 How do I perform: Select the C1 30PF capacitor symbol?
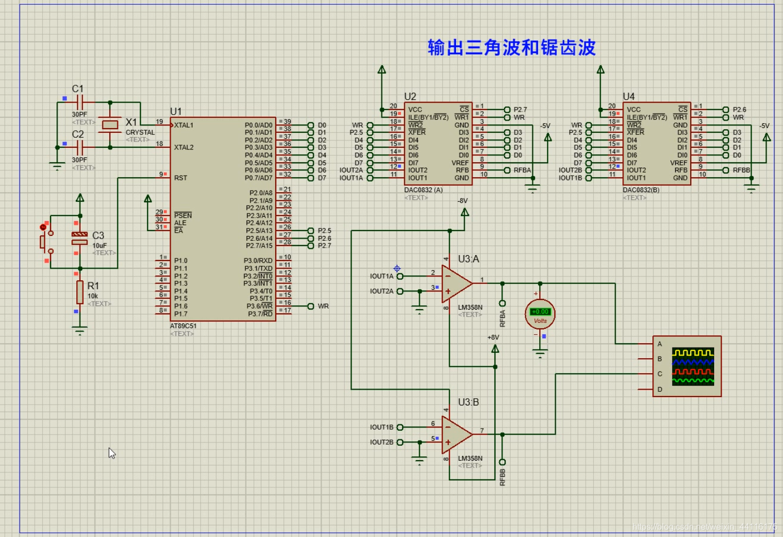click(79, 102)
